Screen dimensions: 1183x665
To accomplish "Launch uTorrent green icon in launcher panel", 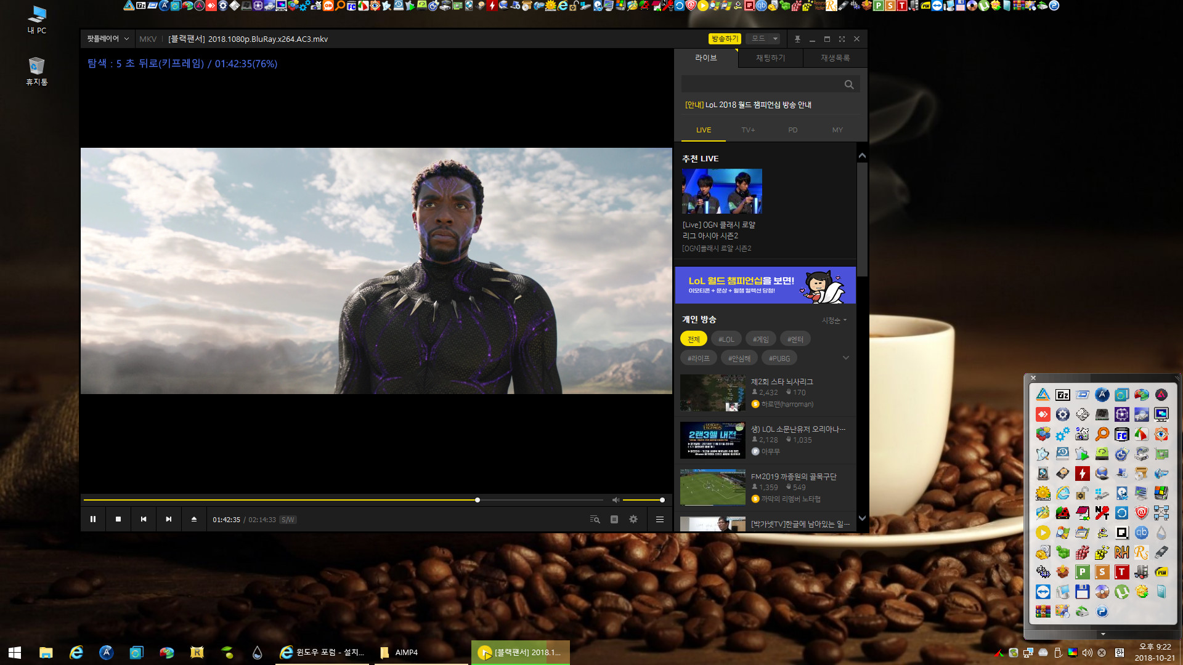I will [x=1122, y=592].
